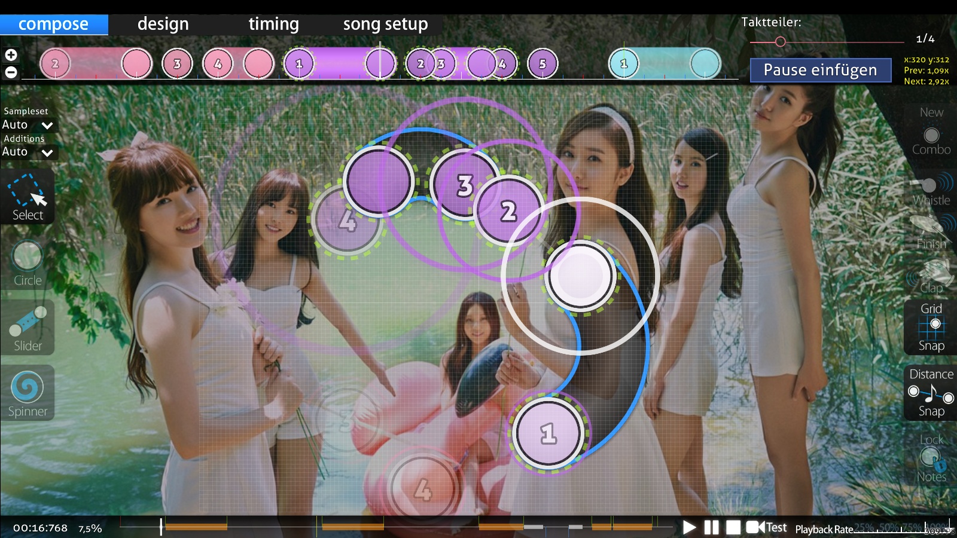Select purple object 1 on timeline

pos(299,63)
